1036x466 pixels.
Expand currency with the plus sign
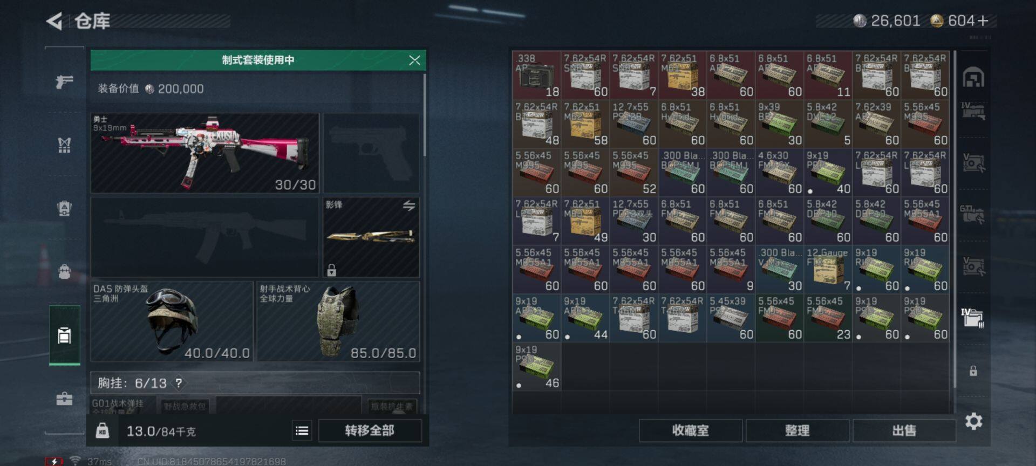tap(983, 21)
